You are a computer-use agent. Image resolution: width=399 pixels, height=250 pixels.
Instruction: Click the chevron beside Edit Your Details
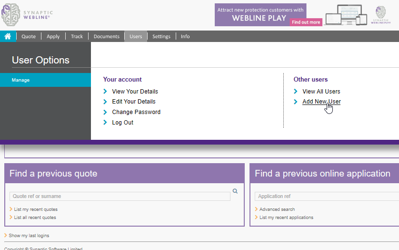click(x=105, y=102)
